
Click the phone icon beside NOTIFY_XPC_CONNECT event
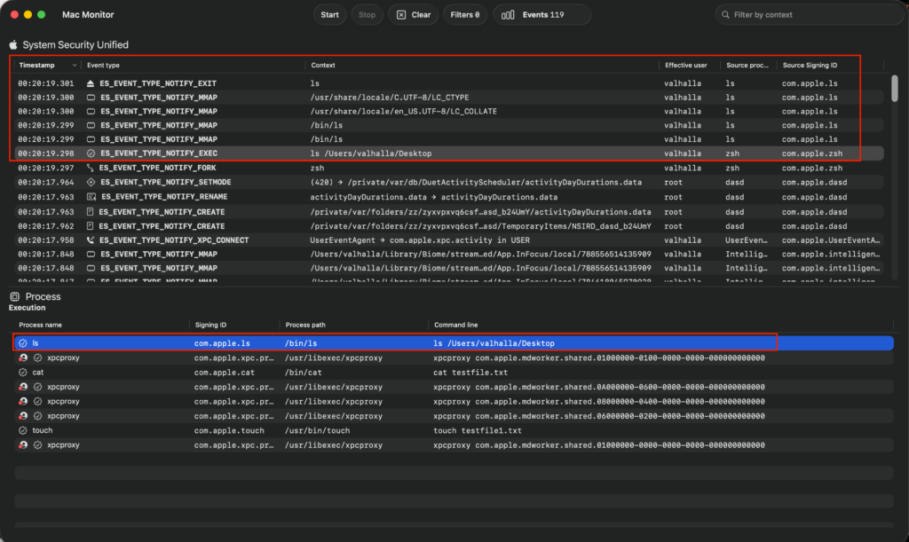91,240
